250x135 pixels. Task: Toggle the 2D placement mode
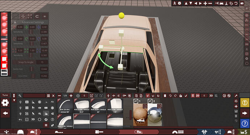197,96
